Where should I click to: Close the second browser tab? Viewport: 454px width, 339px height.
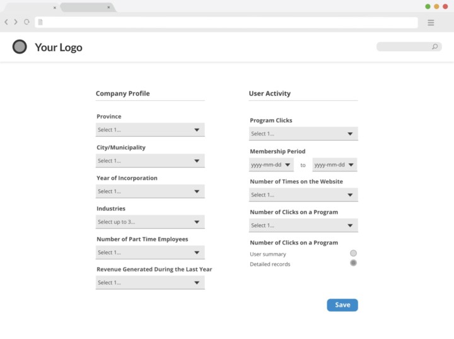pyautogui.click(x=108, y=7)
